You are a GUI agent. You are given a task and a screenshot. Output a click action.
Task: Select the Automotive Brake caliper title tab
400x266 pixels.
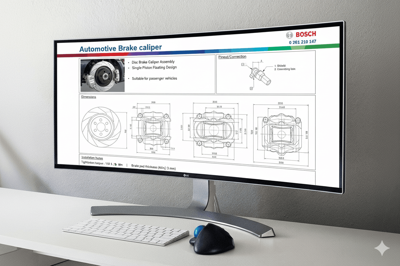[x=121, y=47]
